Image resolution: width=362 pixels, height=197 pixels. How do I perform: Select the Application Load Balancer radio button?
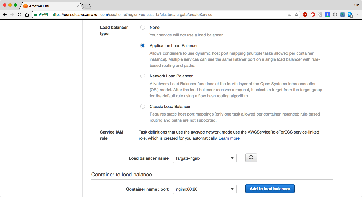click(x=143, y=45)
